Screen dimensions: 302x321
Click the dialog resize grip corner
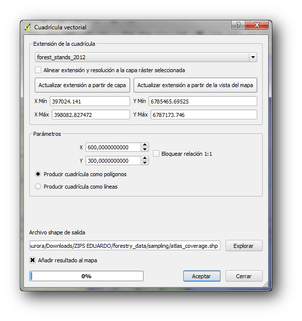pyautogui.click(x=266, y=285)
